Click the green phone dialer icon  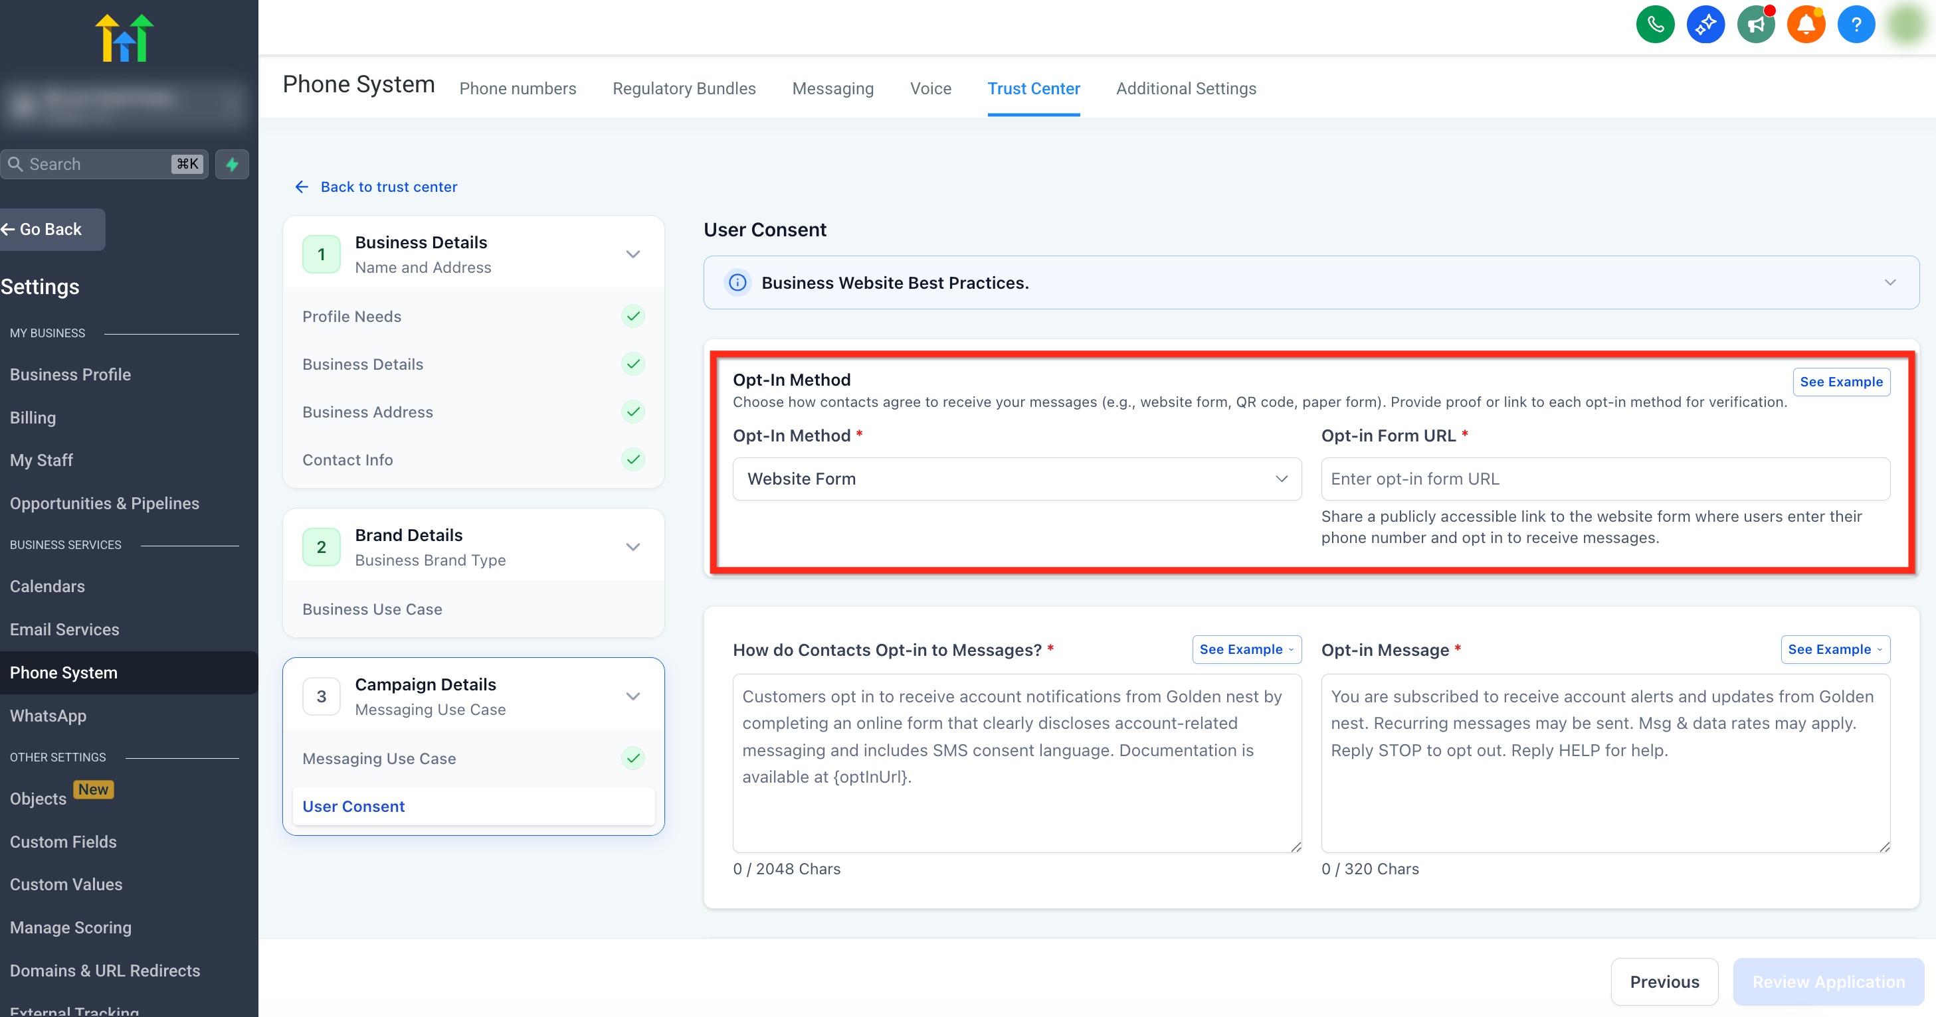pos(1655,25)
